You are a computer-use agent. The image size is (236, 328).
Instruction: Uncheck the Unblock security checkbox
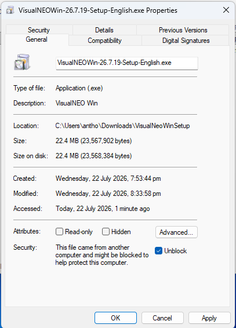tap(158, 250)
